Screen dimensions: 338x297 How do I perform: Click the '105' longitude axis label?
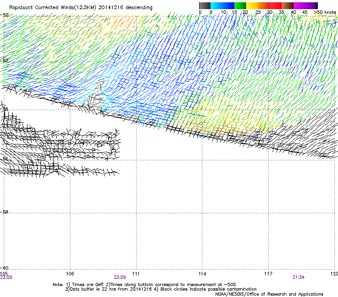[4, 274]
